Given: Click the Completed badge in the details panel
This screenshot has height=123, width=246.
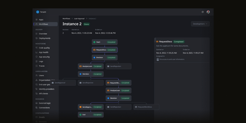Looking at the screenshot, I should [x=179, y=42].
